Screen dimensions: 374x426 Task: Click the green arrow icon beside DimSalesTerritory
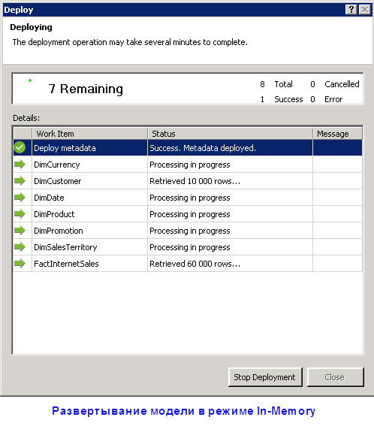(x=20, y=247)
